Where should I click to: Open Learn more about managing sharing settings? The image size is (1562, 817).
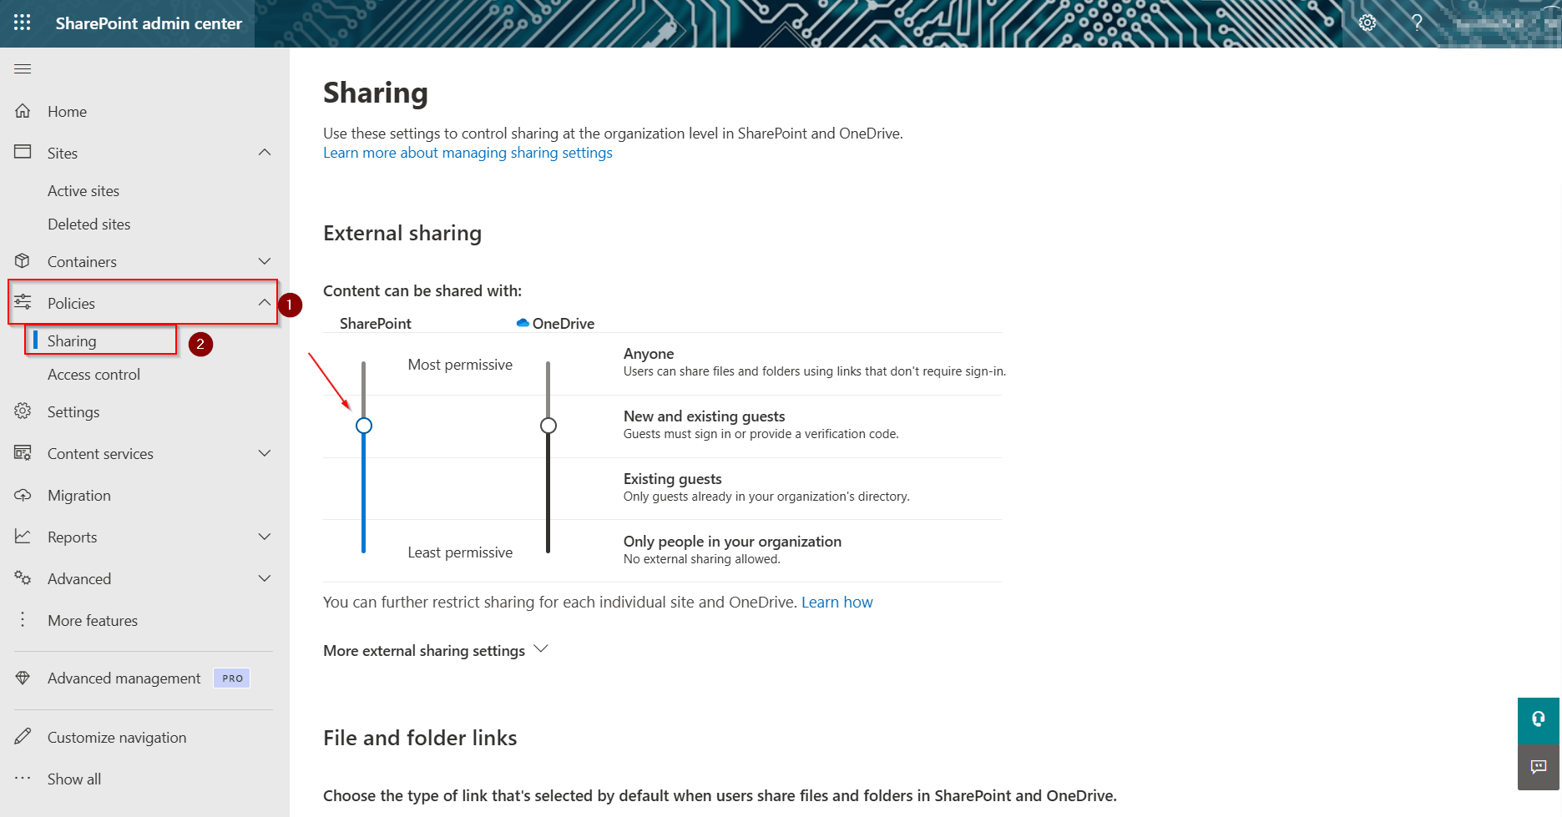[x=468, y=152]
